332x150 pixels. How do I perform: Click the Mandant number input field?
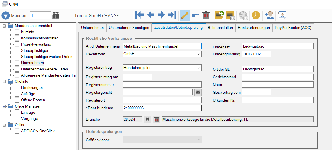(40, 15)
